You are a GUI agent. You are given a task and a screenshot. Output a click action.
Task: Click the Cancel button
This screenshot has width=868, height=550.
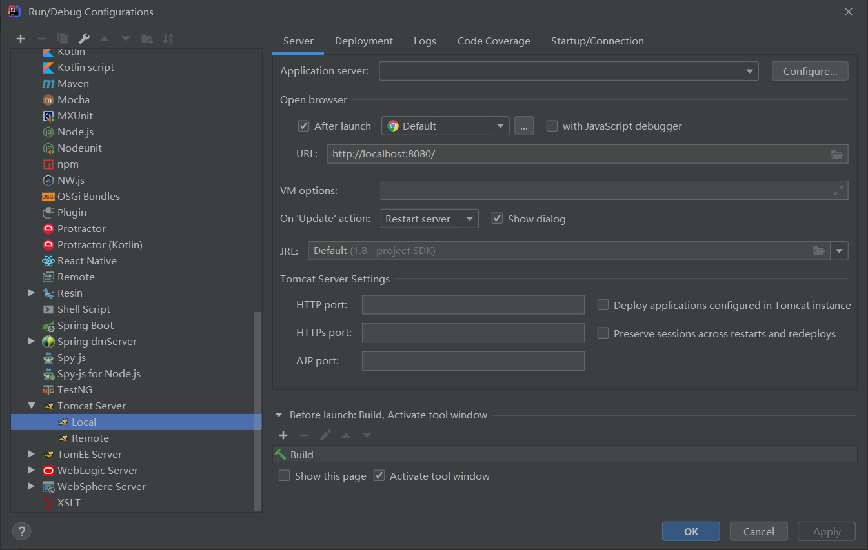click(759, 531)
